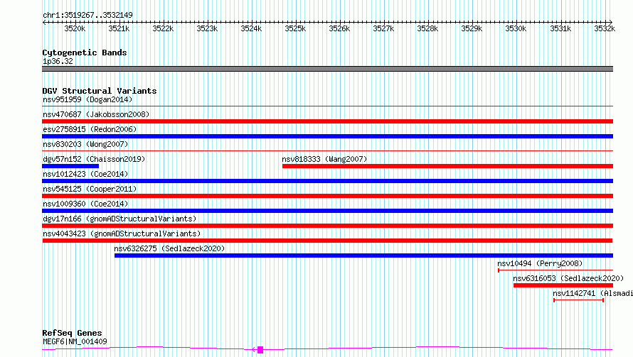Click the RefSeq Genes track title

click(72, 333)
